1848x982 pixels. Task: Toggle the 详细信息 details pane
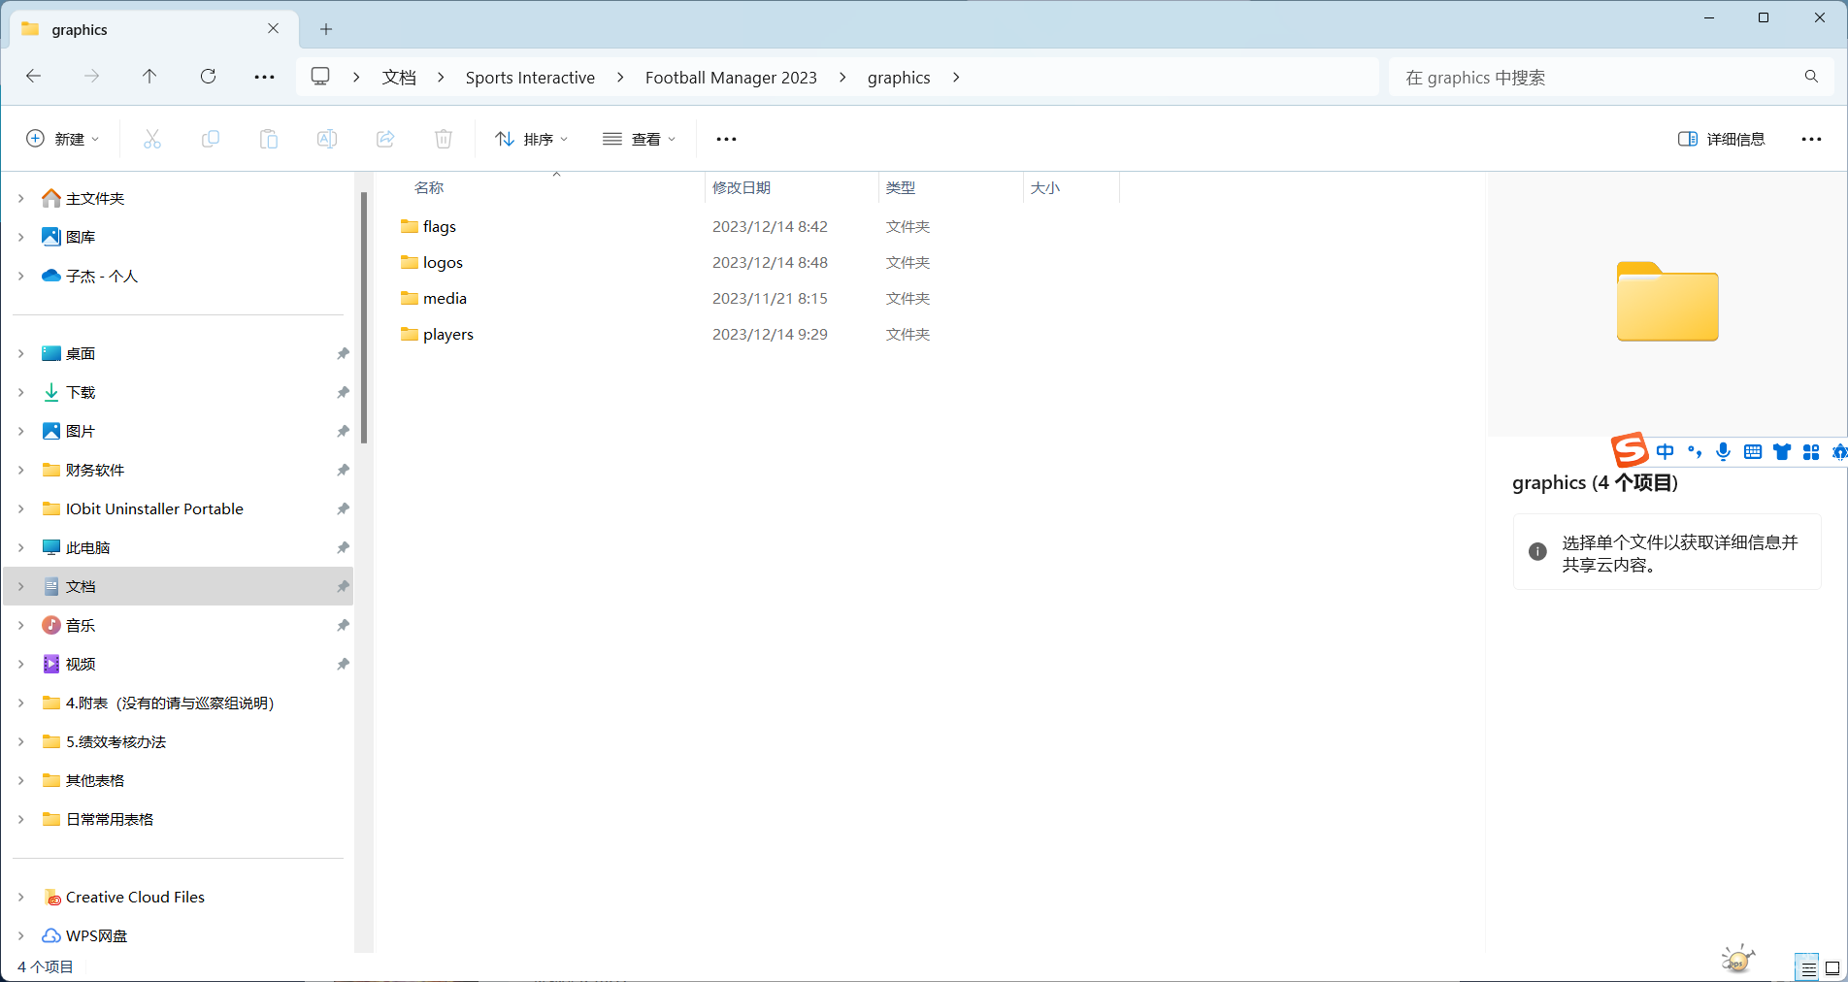coord(1721,139)
